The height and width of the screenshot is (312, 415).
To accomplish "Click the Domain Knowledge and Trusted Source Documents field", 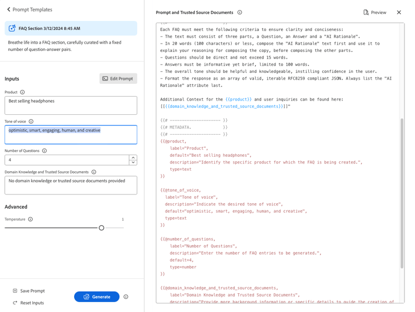I will 71,185.
